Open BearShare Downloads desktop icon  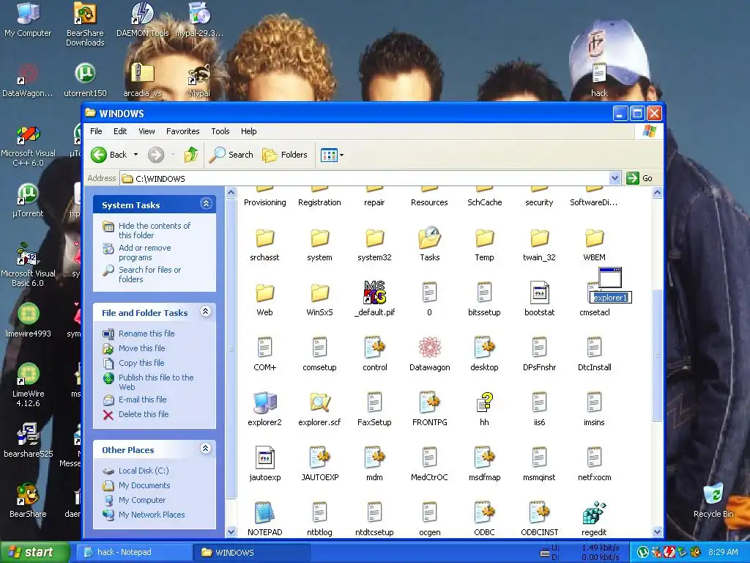85,24
